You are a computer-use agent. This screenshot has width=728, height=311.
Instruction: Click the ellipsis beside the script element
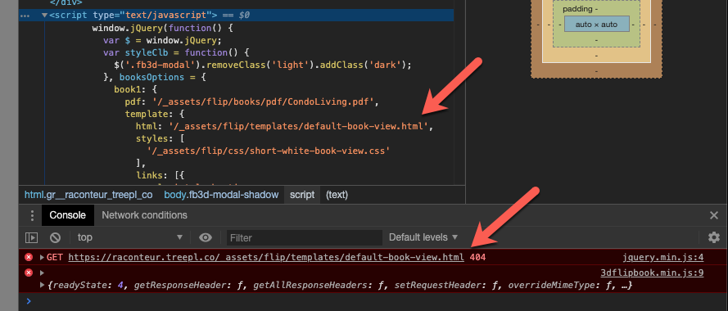pyautogui.click(x=25, y=16)
